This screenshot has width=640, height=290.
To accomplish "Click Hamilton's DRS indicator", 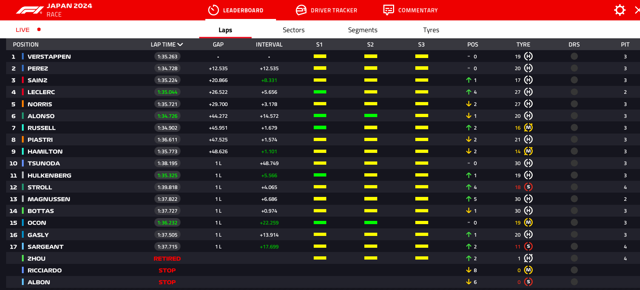I will click(x=574, y=151).
